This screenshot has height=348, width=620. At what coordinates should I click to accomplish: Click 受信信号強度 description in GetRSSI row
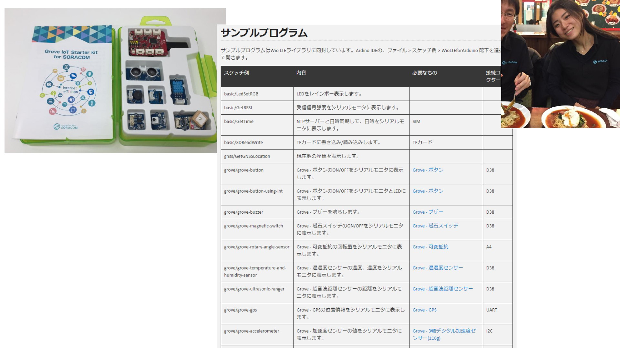point(348,108)
